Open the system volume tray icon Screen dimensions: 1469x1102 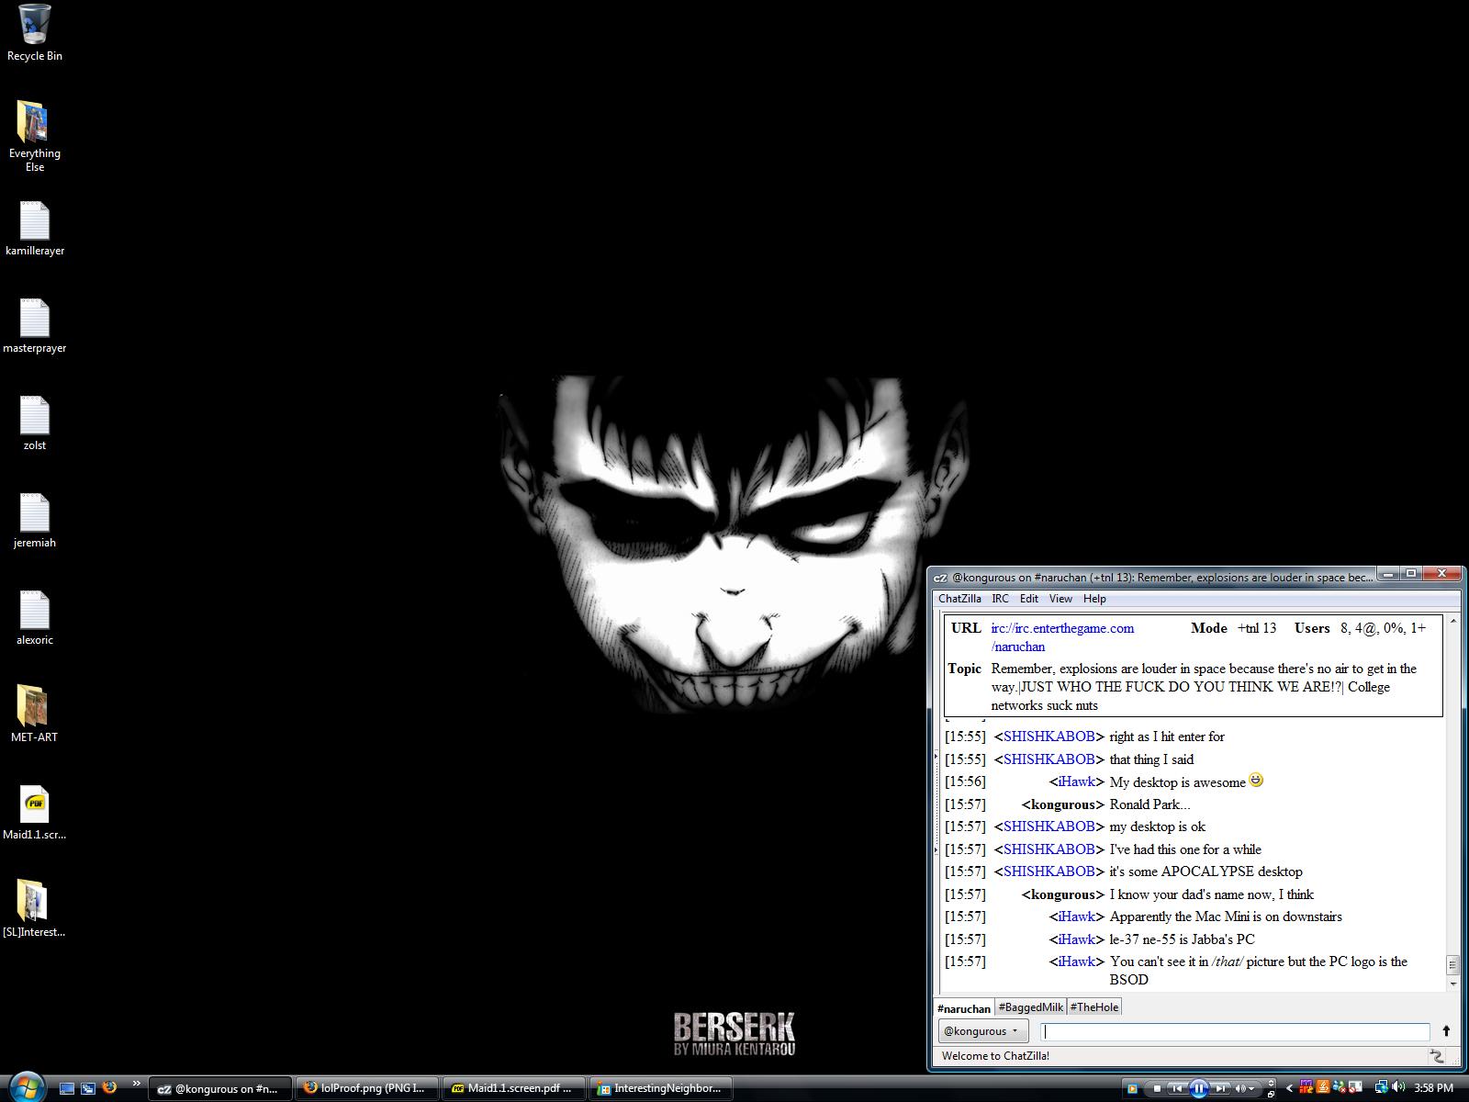click(1400, 1088)
